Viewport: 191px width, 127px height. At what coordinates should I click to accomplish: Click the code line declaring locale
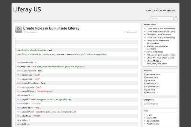coord(77,104)
